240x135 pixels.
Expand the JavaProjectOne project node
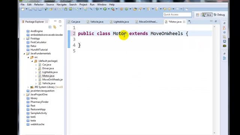tap(24, 95)
